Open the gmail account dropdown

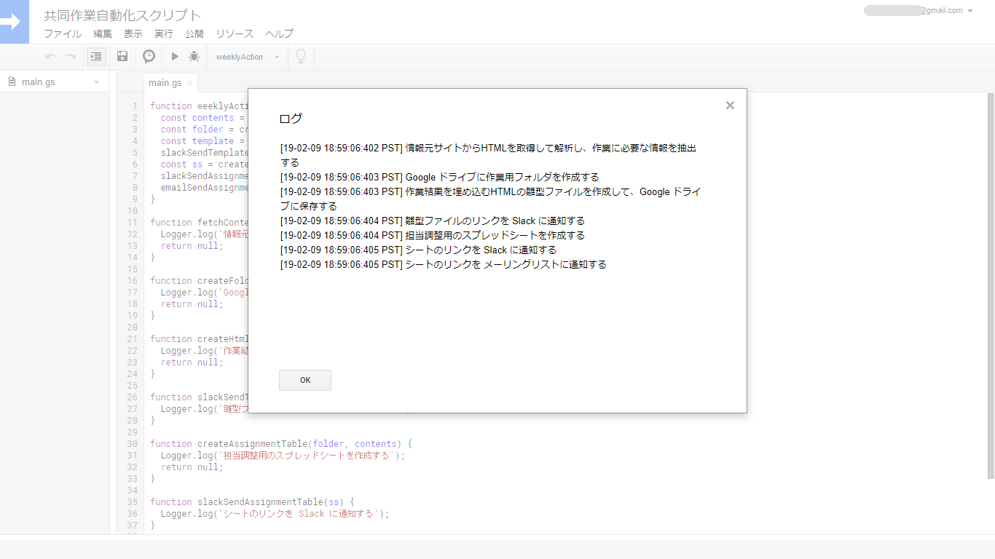pyautogui.click(x=919, y=10)
